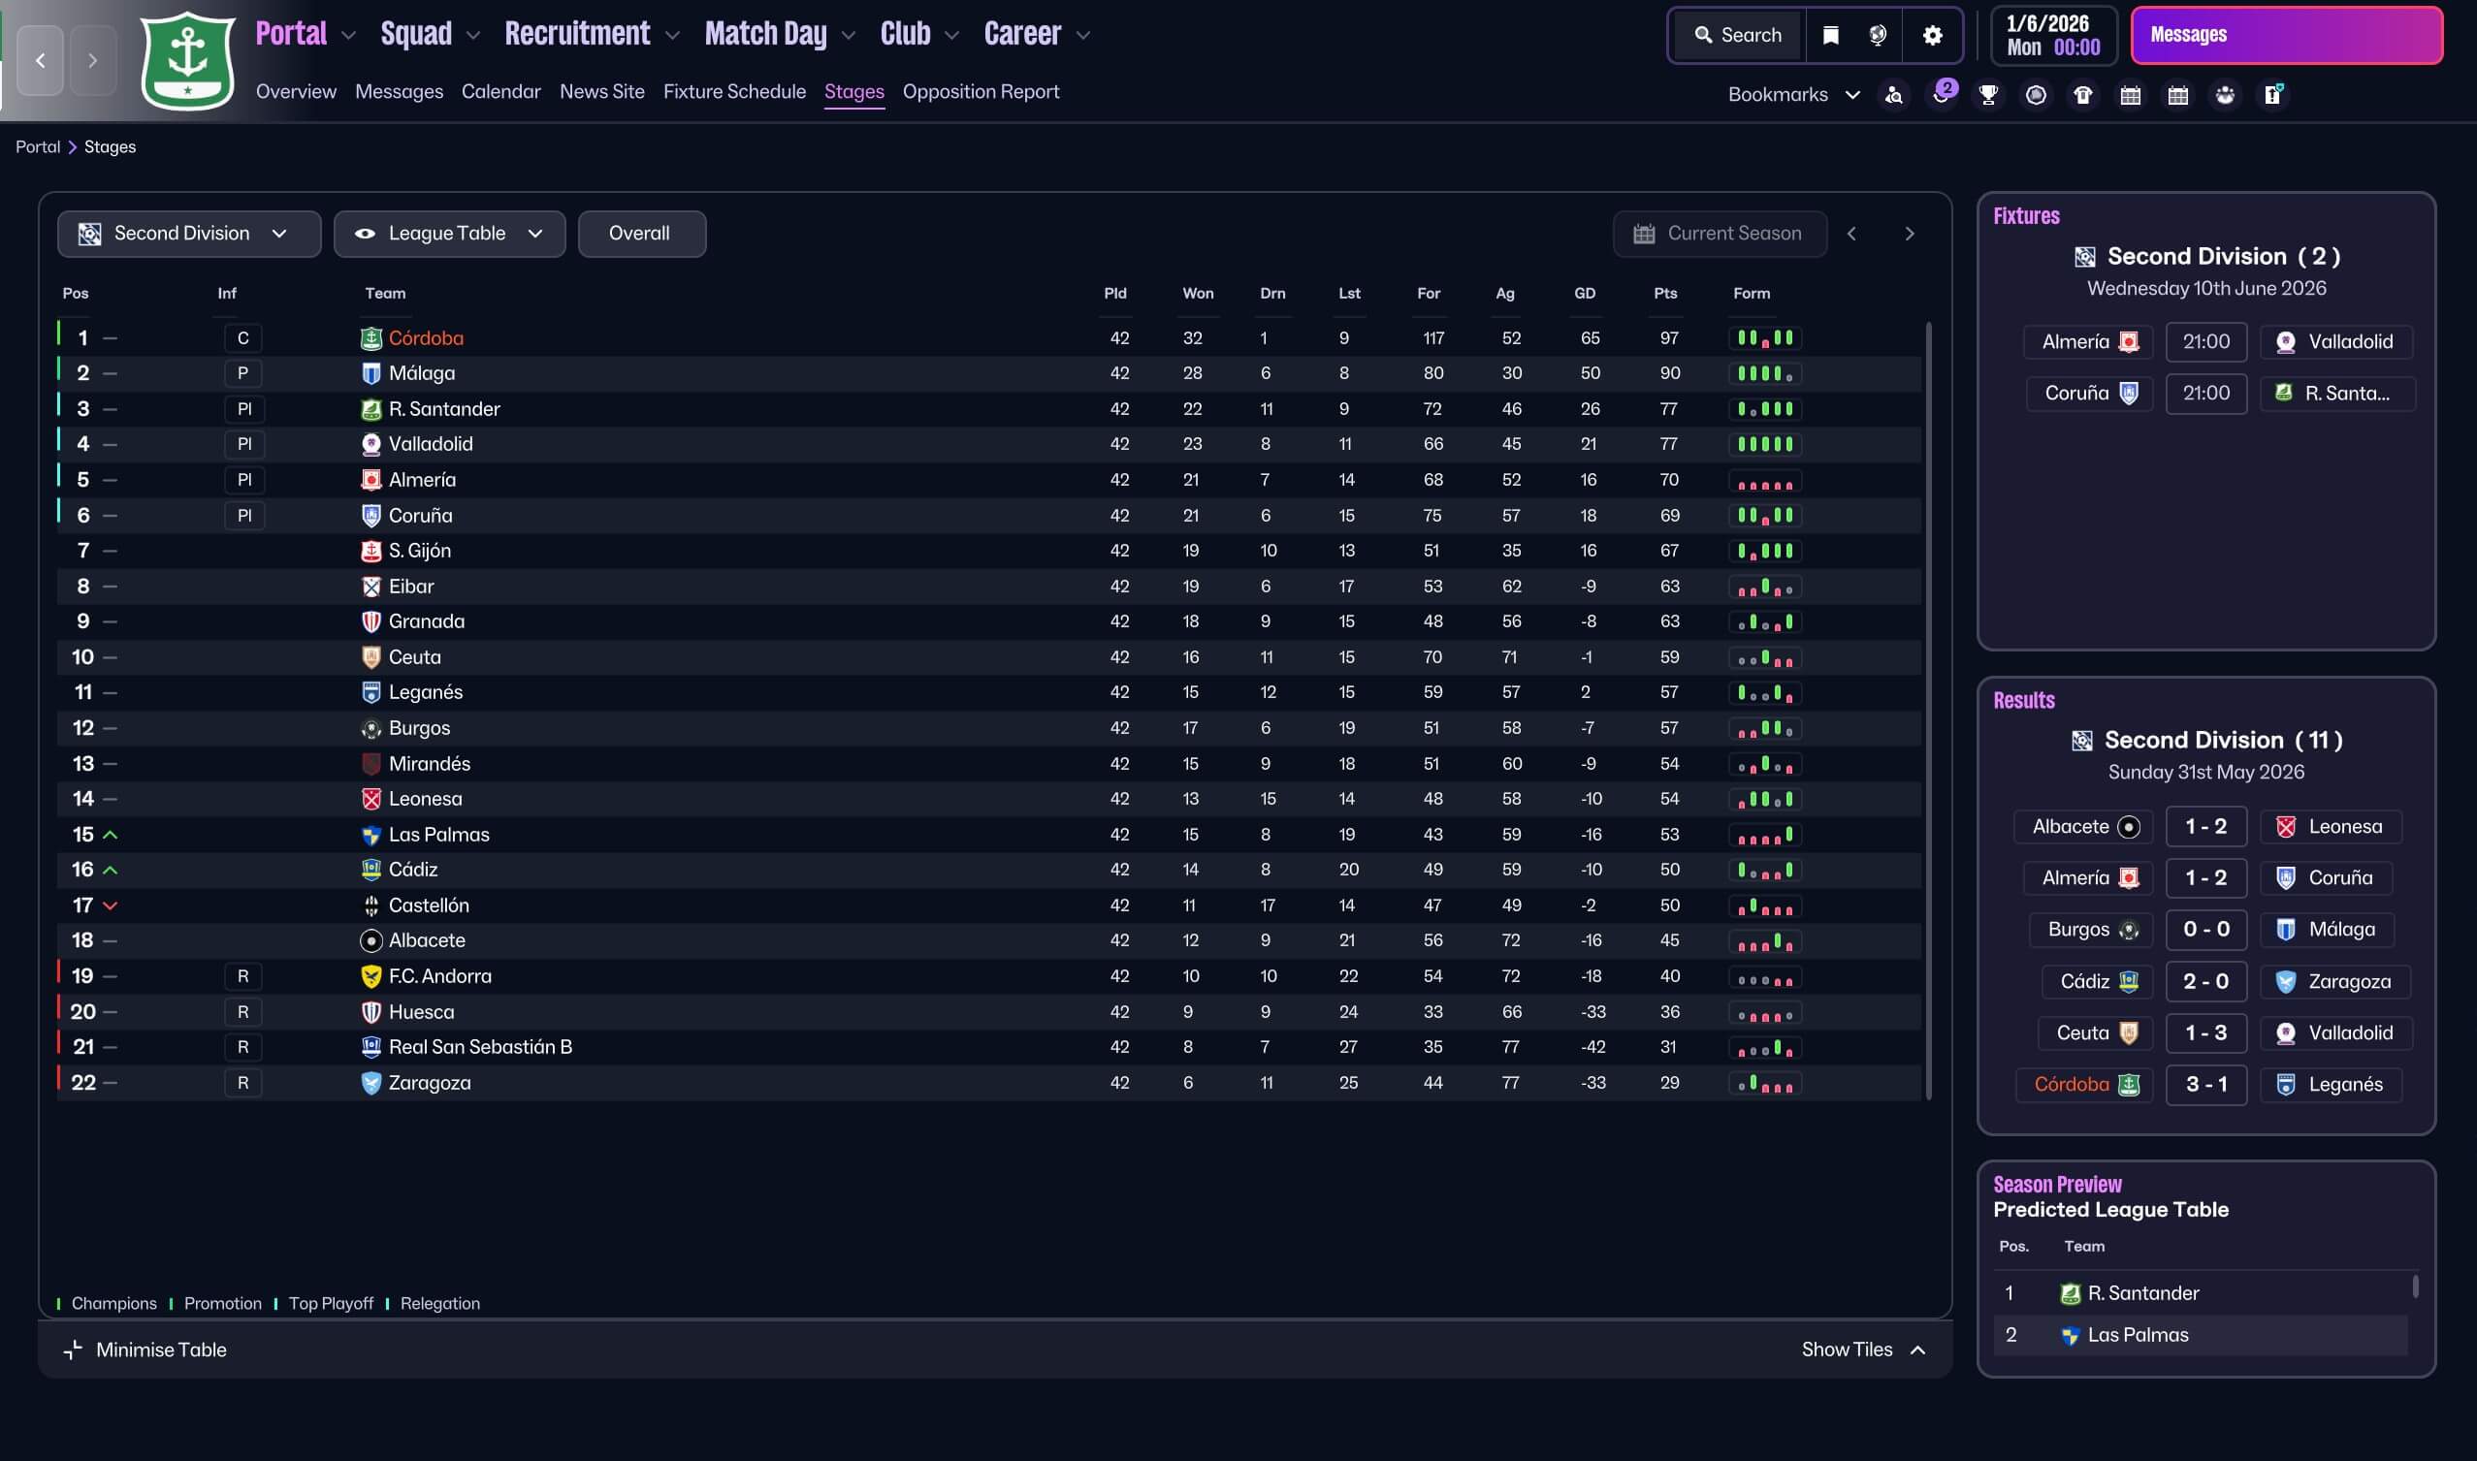The width and height of the screenshot is (2477, 1461).
Task: Click the trophy bookmark icon
Action: pyautogui.click(x=1987, y=94)
